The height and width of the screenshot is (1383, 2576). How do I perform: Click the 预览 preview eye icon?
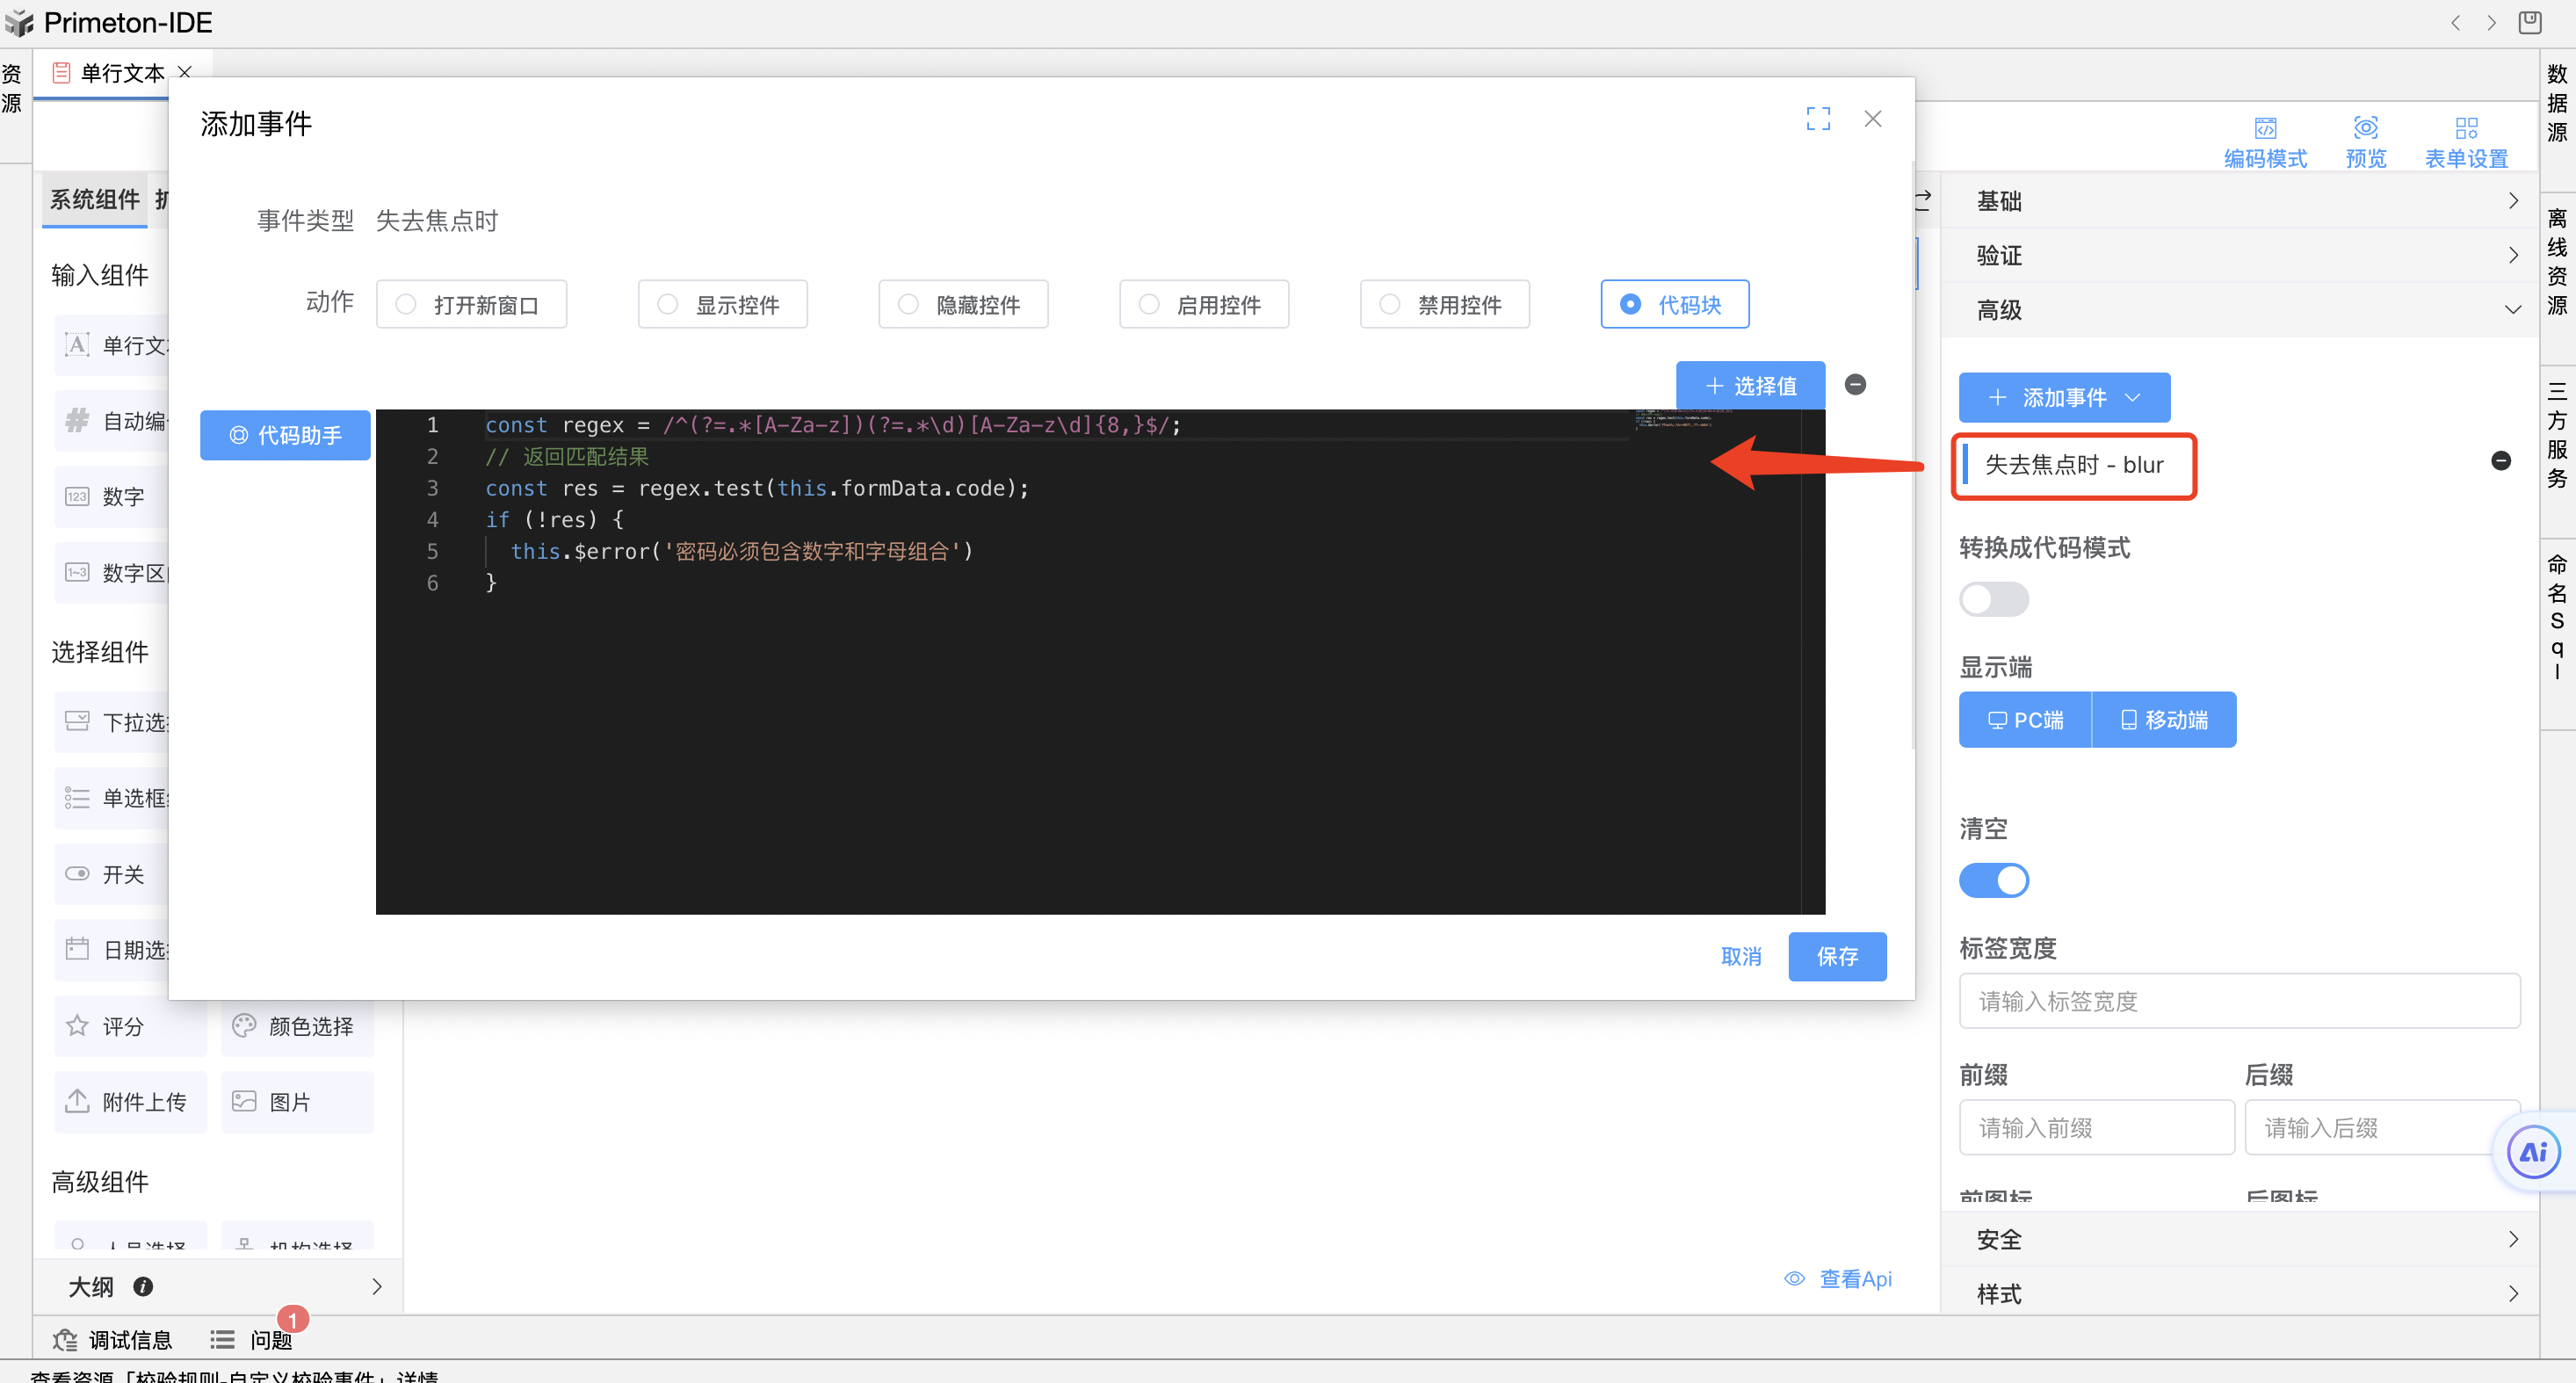pyautogui.click(x=2365, y=129)
